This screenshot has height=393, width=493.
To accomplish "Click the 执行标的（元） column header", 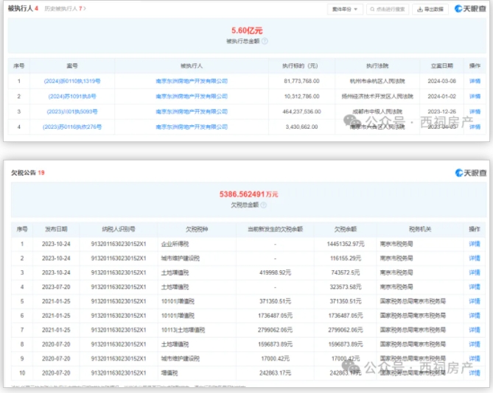I will [300, 66].
